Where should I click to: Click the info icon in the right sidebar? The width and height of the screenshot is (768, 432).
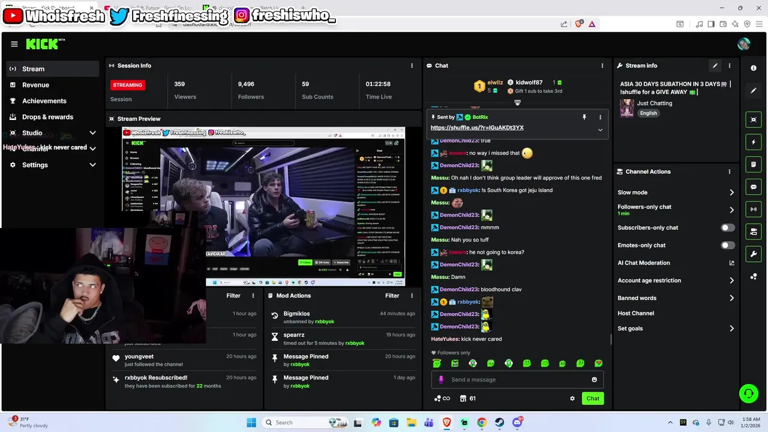(x=754, y=68)
